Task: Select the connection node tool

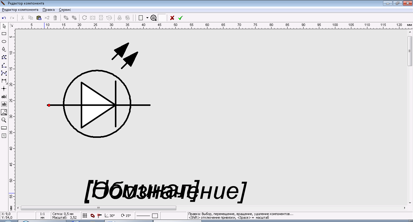Action: tap(4, 89)
